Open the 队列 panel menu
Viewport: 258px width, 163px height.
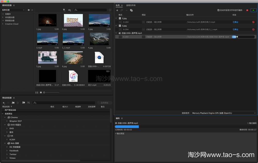121,5
